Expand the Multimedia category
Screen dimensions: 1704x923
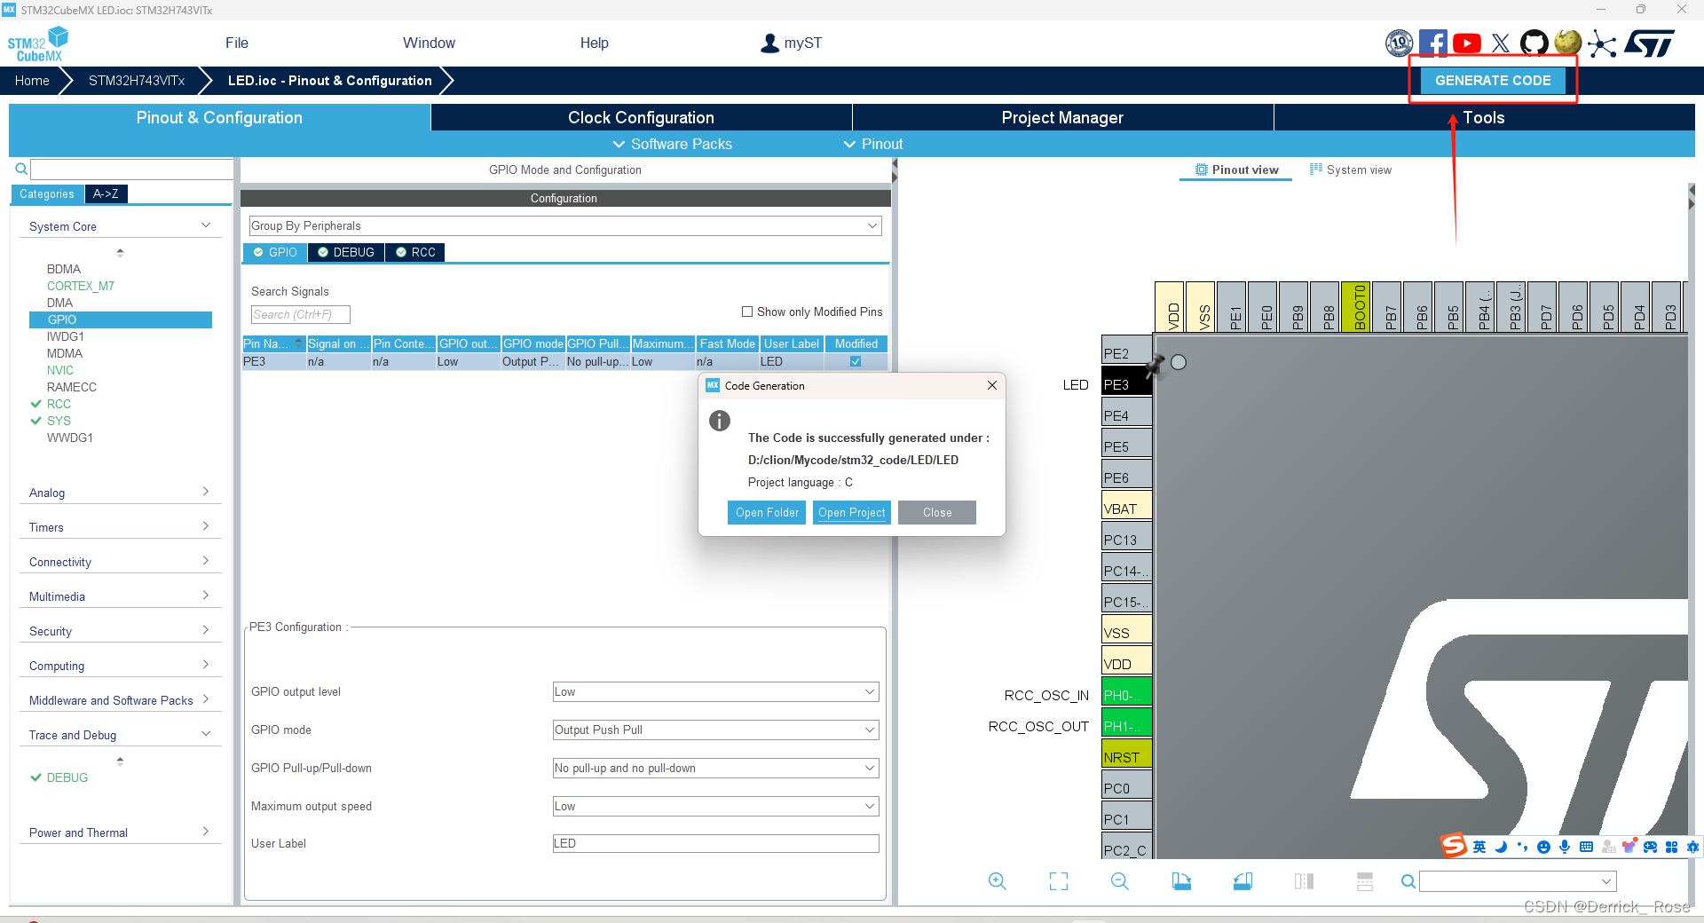tap(120, 596)
